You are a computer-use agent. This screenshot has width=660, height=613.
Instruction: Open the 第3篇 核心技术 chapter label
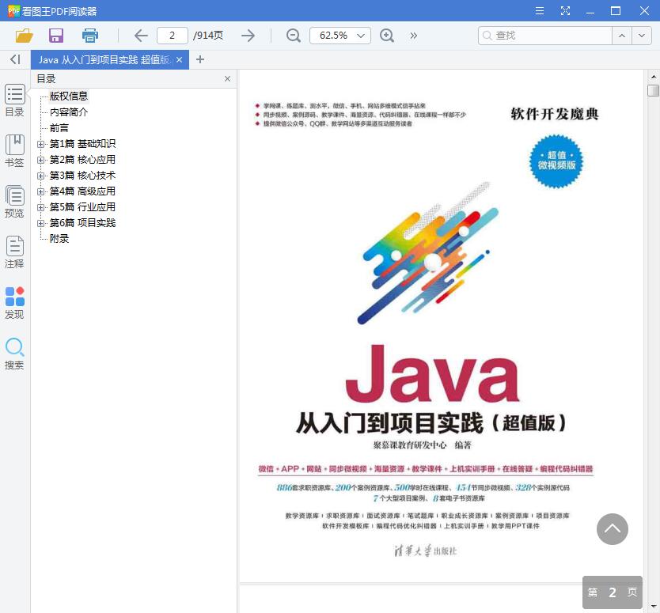point(82,175)
